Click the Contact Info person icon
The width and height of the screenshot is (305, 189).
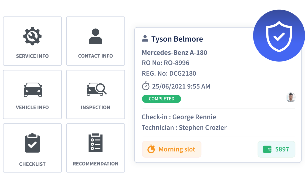coord(96,36)
